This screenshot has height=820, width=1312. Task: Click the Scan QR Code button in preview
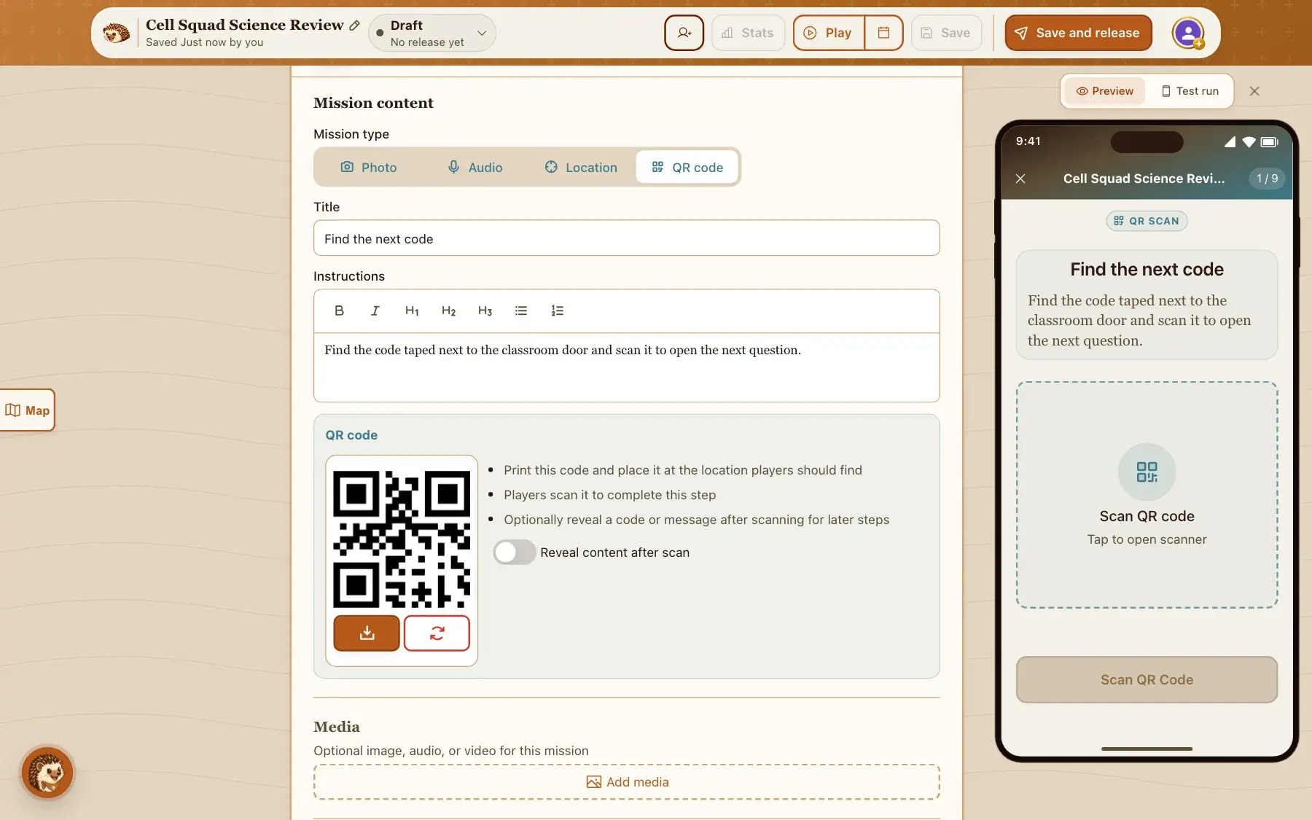coord(1147,680)
